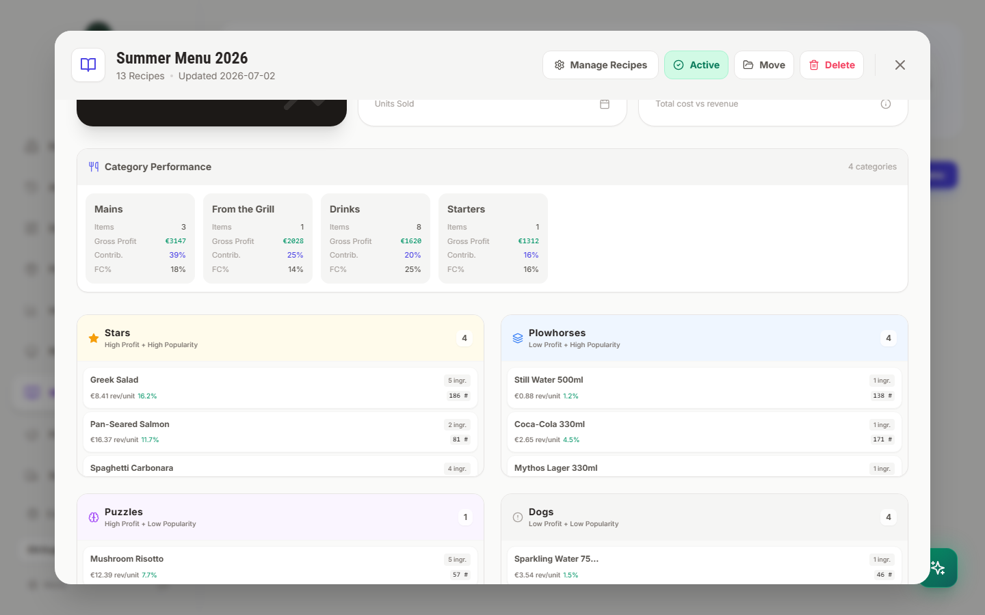Image resolution: width=985 pixels, height=615 pixels.
Task: Click the Move button
Action: (x=764, y=65)
